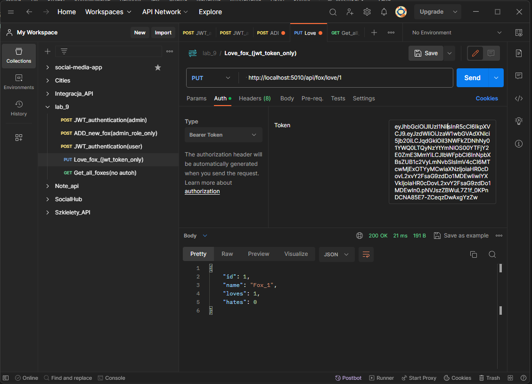532x384 pixels.
Task: Open the authorization help link
Action: click(202, 191)
